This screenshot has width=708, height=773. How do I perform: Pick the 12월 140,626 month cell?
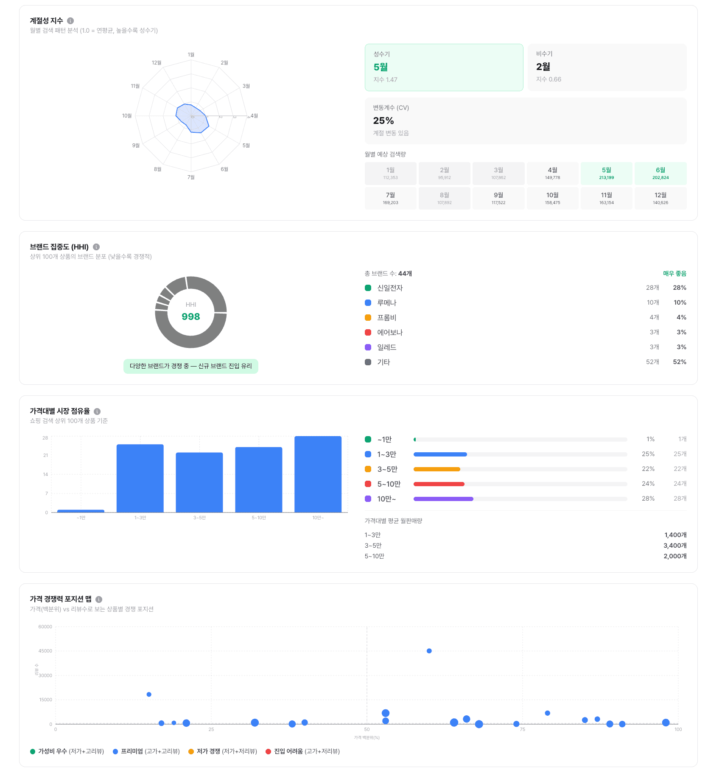pos(660,199)
